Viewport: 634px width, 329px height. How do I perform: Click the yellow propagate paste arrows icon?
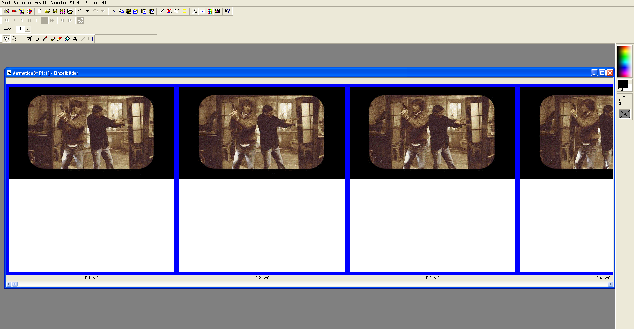point(184,11)
